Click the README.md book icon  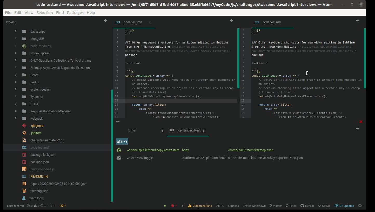(x=24, y=176)
